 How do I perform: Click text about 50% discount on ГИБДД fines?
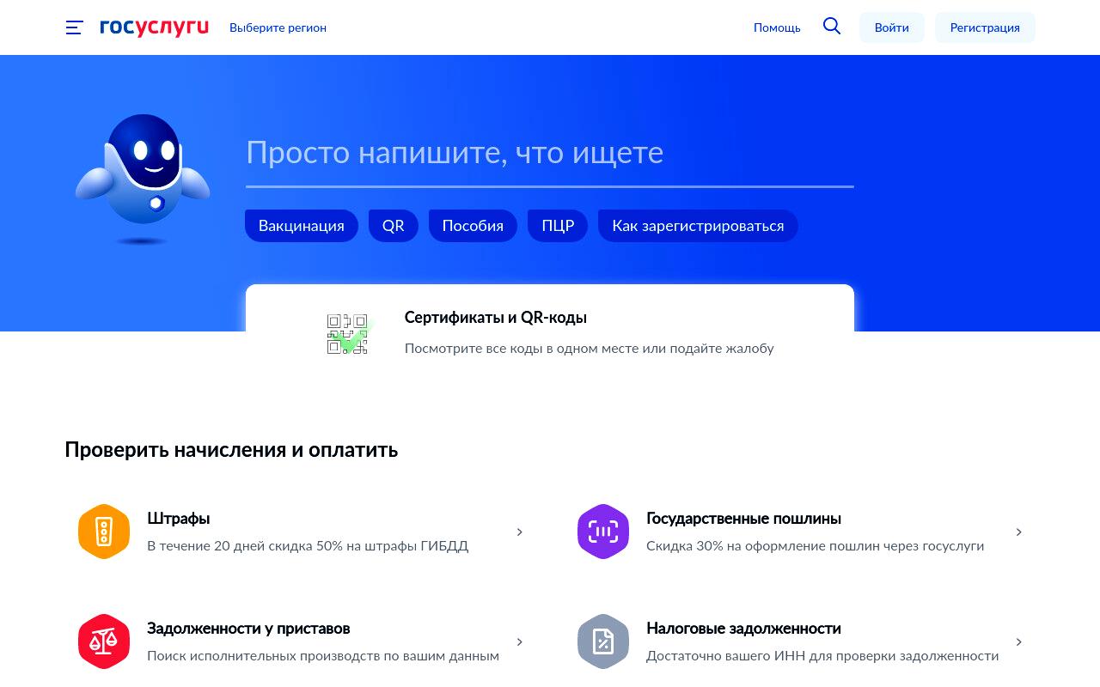308,546
